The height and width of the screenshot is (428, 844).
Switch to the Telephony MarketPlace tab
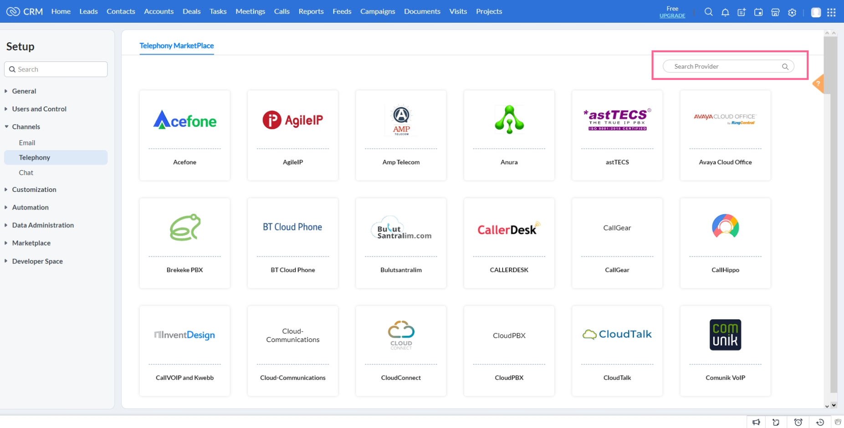coord(177,45)
